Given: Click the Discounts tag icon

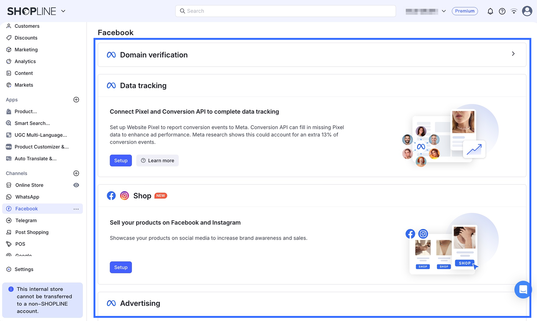Looking at the screenshot, I should [9, 38].
